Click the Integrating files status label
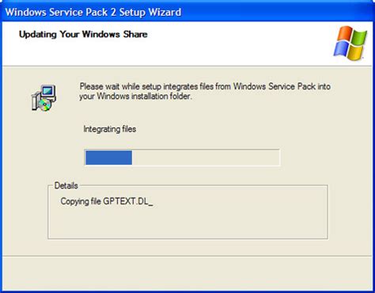Screen dimensions: 375x293 pyautogui.click(x=110, y=129)
